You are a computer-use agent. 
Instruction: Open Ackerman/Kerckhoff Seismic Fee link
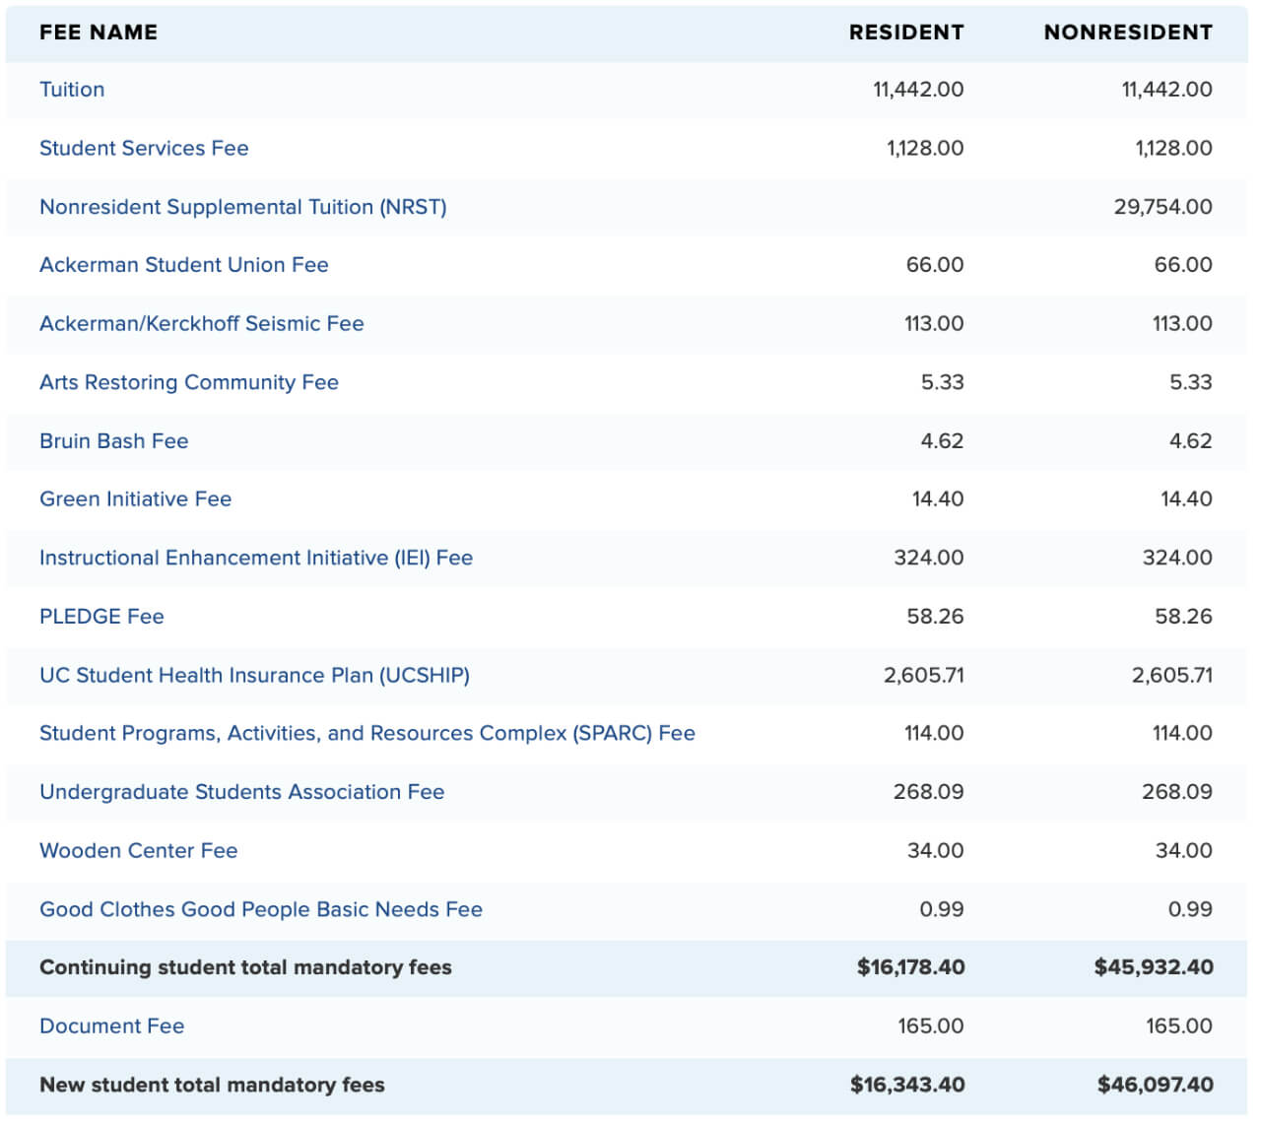(x=202, y=323)
